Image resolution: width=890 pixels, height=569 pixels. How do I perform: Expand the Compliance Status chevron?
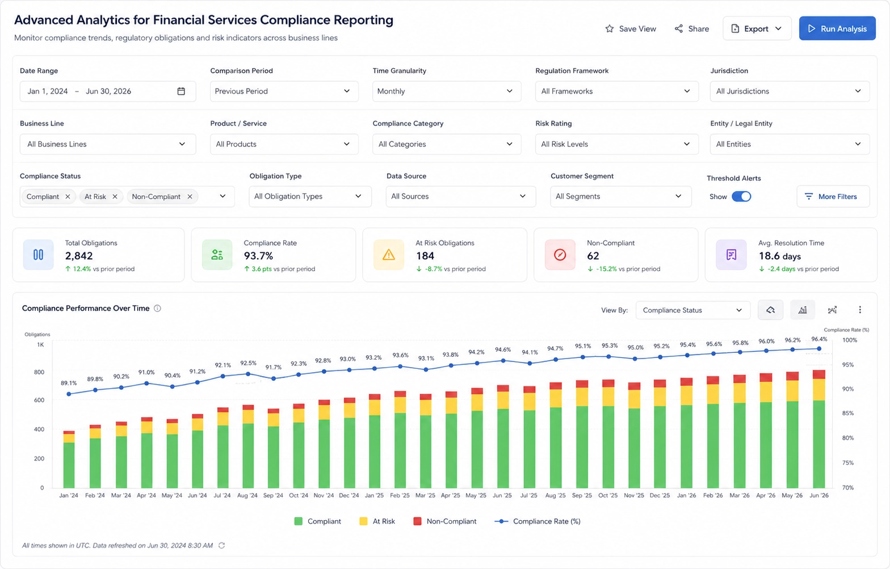[x=222, y=196]
